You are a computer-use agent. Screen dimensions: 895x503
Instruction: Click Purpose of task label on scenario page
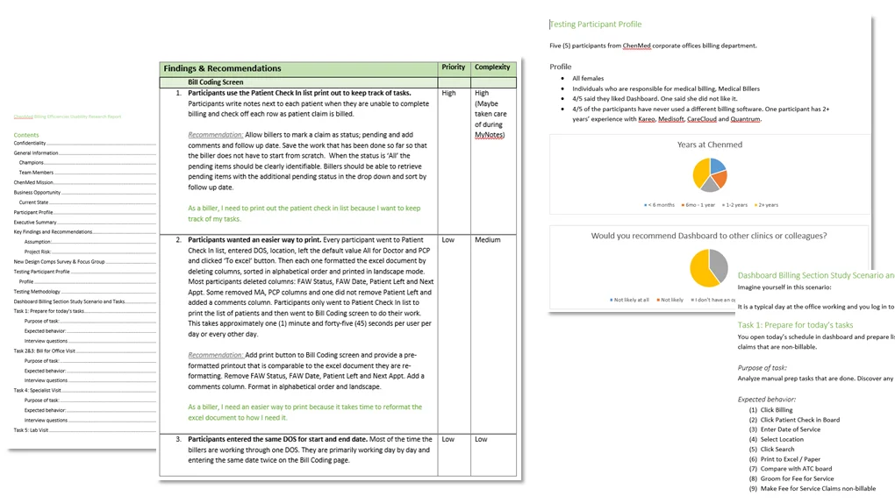click(762, 368)
